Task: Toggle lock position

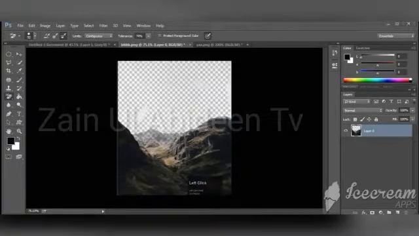Action: pyautogui.click(x=369, y=119)
